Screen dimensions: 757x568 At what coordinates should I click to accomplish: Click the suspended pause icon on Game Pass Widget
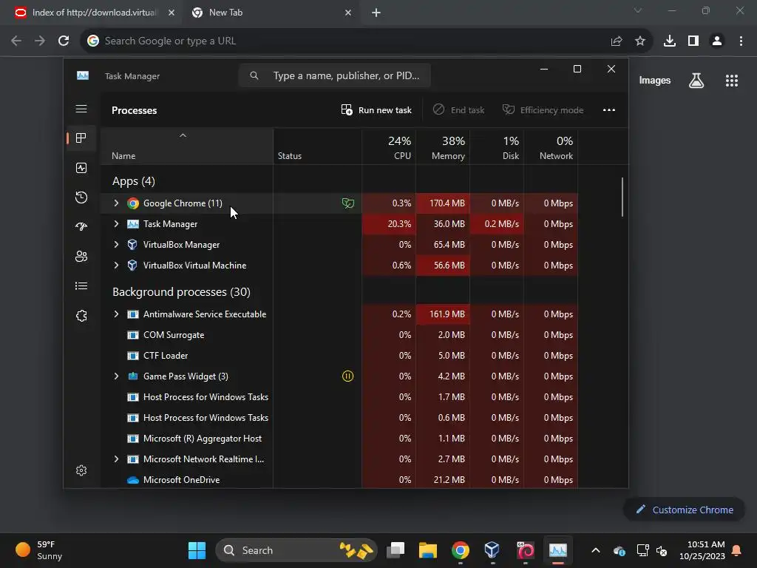(x=347, y=376)
